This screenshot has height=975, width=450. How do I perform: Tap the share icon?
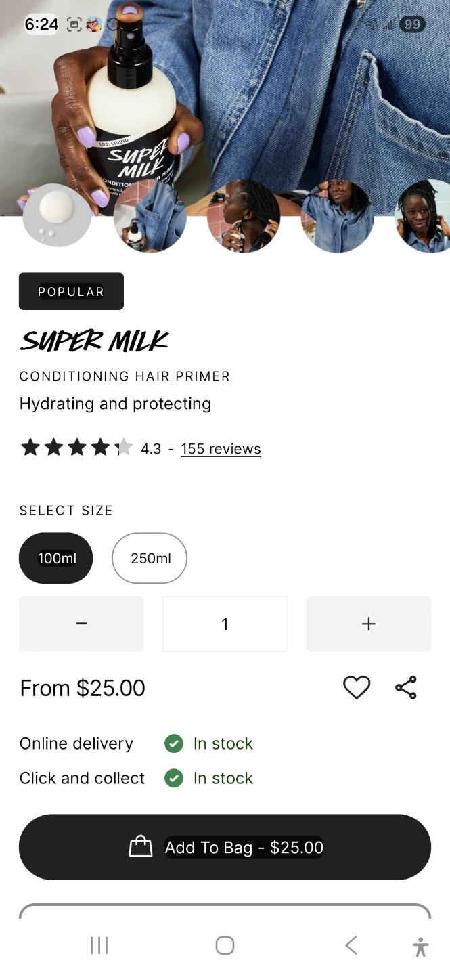(406, 688)
